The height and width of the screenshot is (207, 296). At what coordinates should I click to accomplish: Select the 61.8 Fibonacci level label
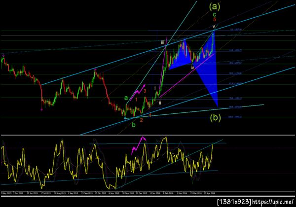click(x=235, y=83)
